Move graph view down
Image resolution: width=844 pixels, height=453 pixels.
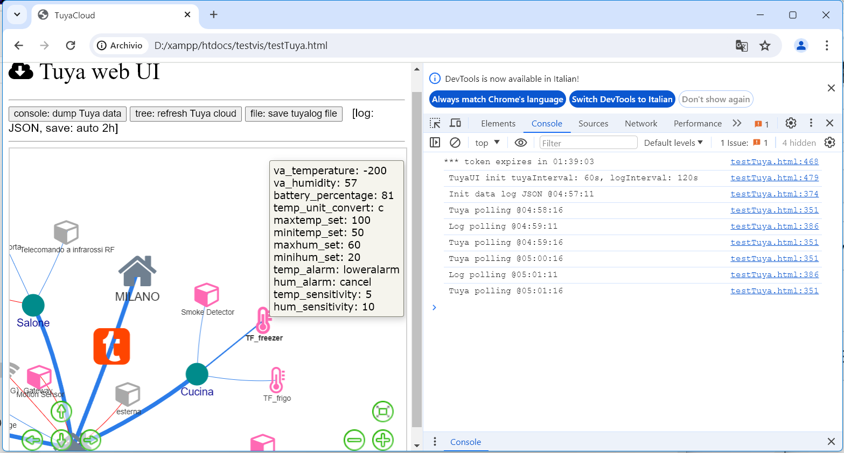(x=61, y=440)
